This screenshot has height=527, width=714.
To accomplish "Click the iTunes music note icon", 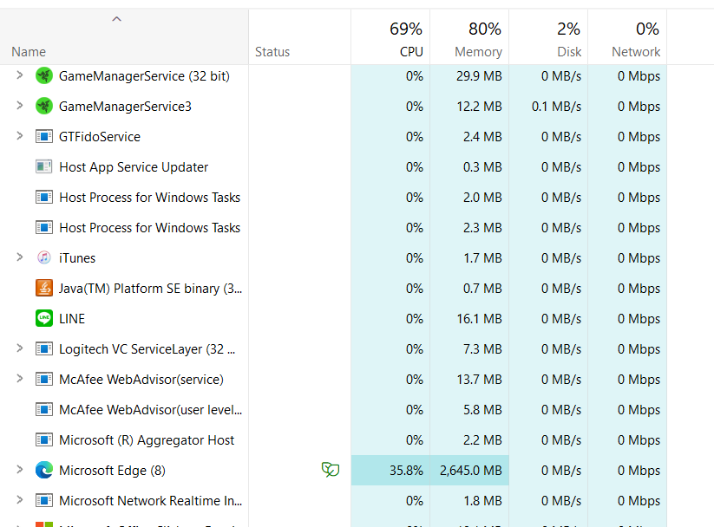I will point(44,258).
